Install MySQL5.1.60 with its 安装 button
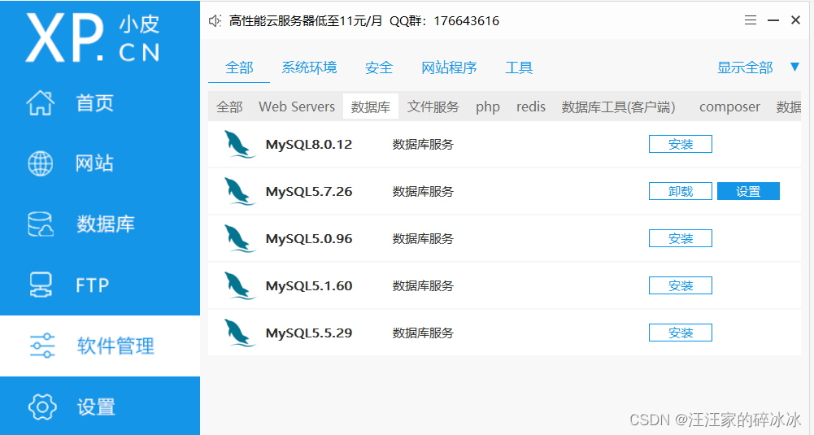 click(681, 286)
